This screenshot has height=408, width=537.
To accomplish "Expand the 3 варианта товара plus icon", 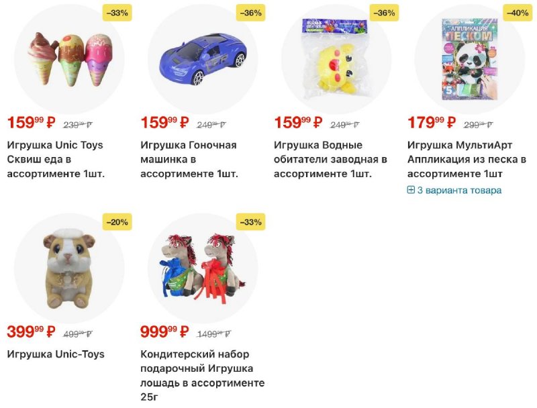I will point(411,190).
